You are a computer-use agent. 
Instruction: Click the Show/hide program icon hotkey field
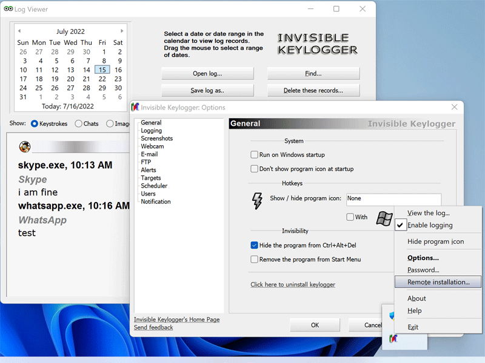point(393,199)
